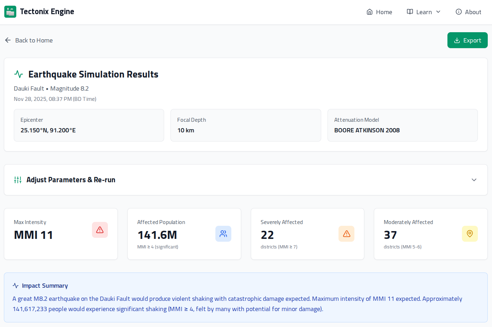Select the Epicenter coordinates card

pos(89,125)
